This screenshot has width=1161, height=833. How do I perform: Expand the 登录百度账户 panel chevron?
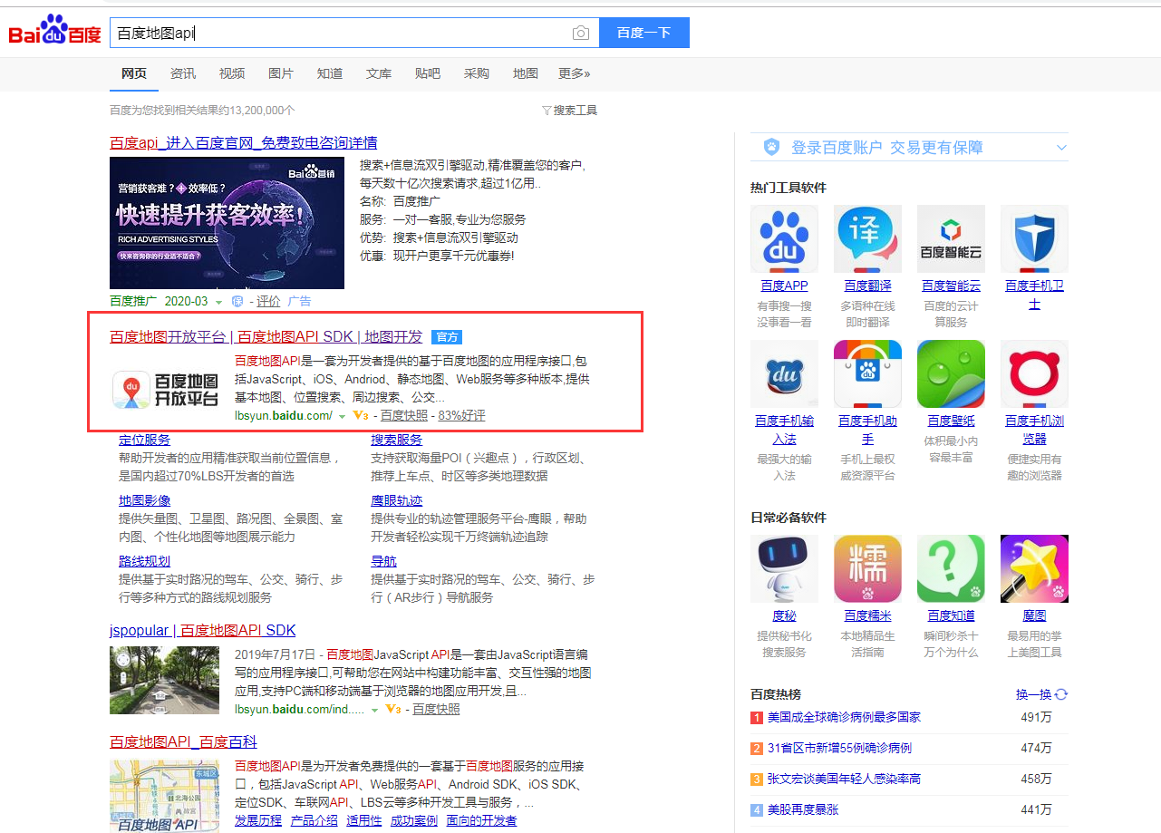click(x=1061, y=148)
